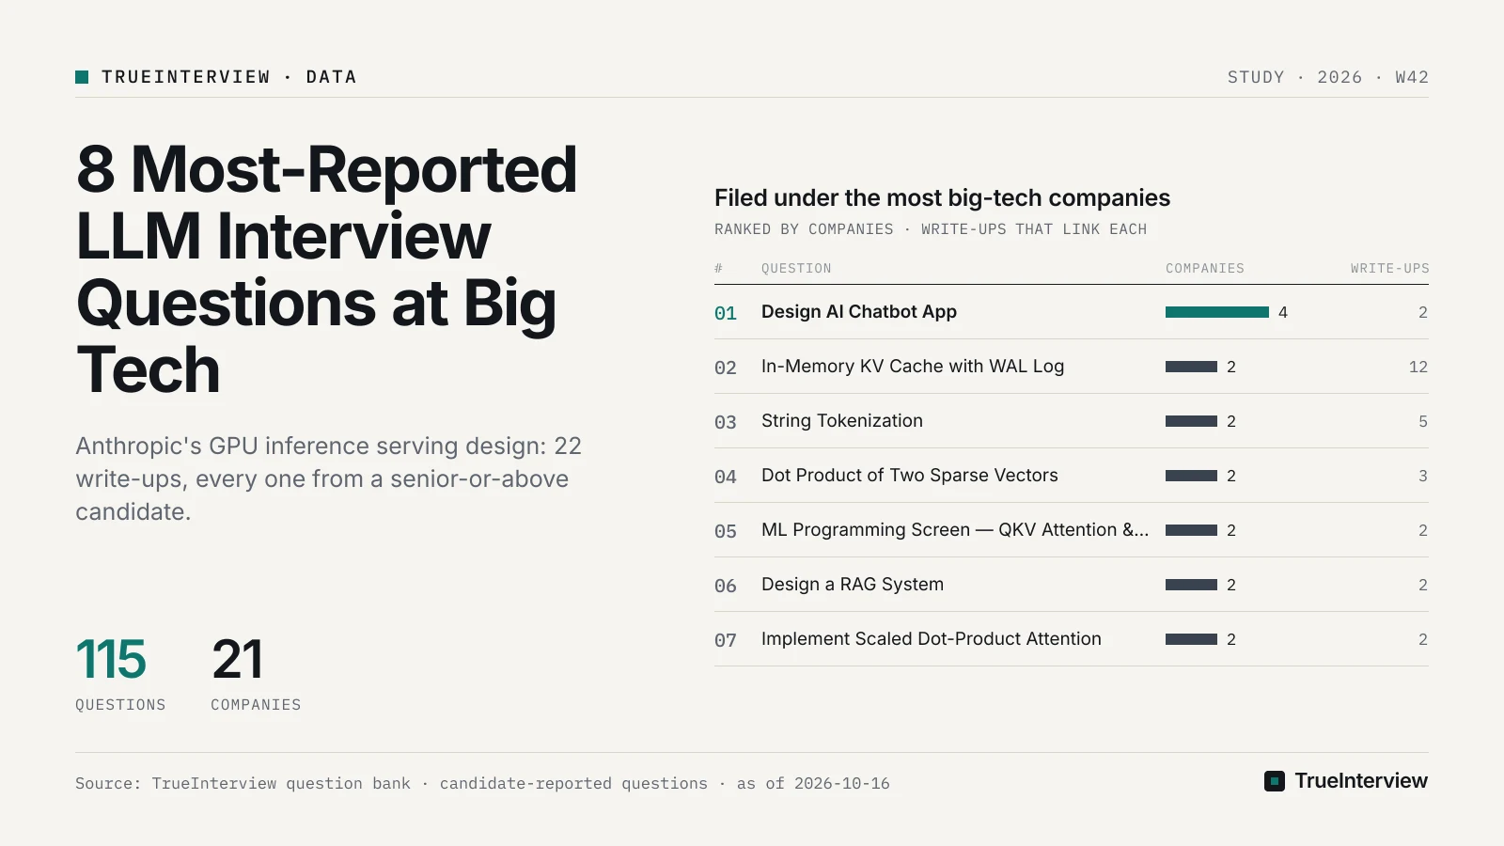Select 'ML Programming Screen — QKV Attention' row
Viewport: 1504px width, 846px height.
[1072, 530]
